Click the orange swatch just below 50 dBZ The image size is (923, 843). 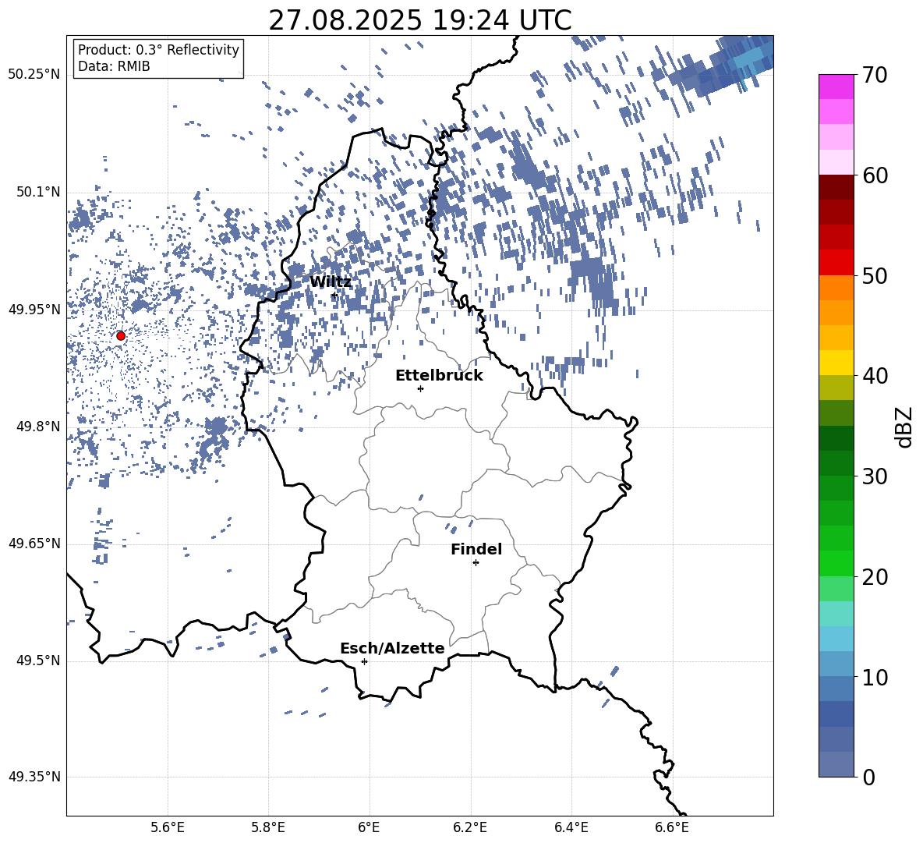[836, 287]
